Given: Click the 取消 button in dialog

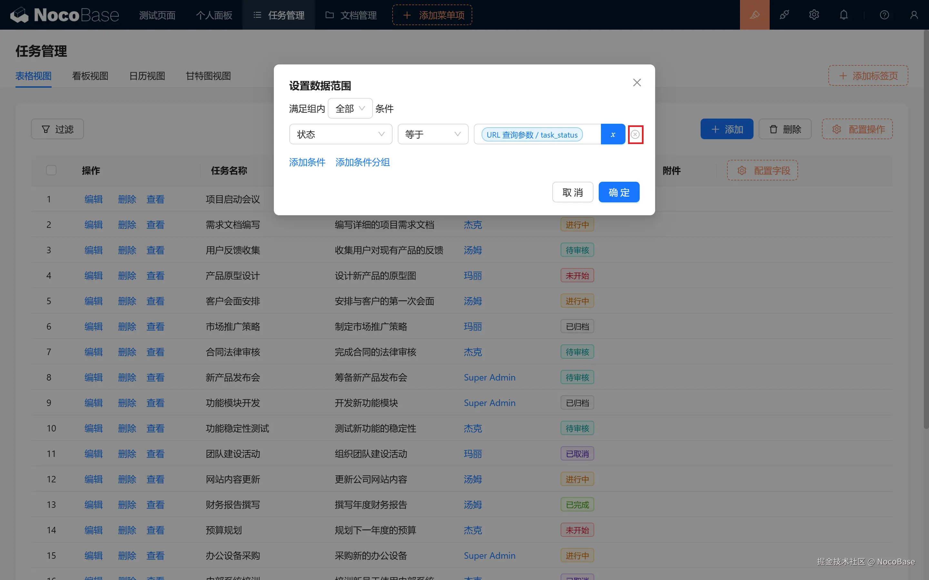Looking at the screenshot, I should 572,192.
